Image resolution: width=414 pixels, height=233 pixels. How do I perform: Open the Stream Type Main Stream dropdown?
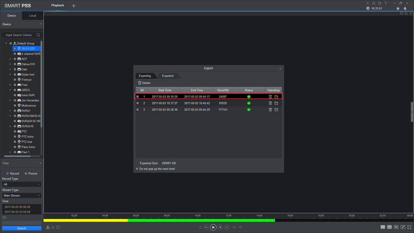coord(22,196)
